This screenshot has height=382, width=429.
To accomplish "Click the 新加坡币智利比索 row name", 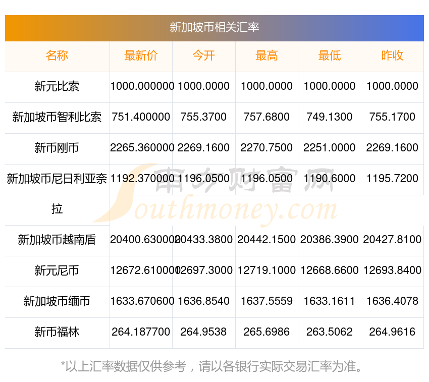I will click(57, 117).
